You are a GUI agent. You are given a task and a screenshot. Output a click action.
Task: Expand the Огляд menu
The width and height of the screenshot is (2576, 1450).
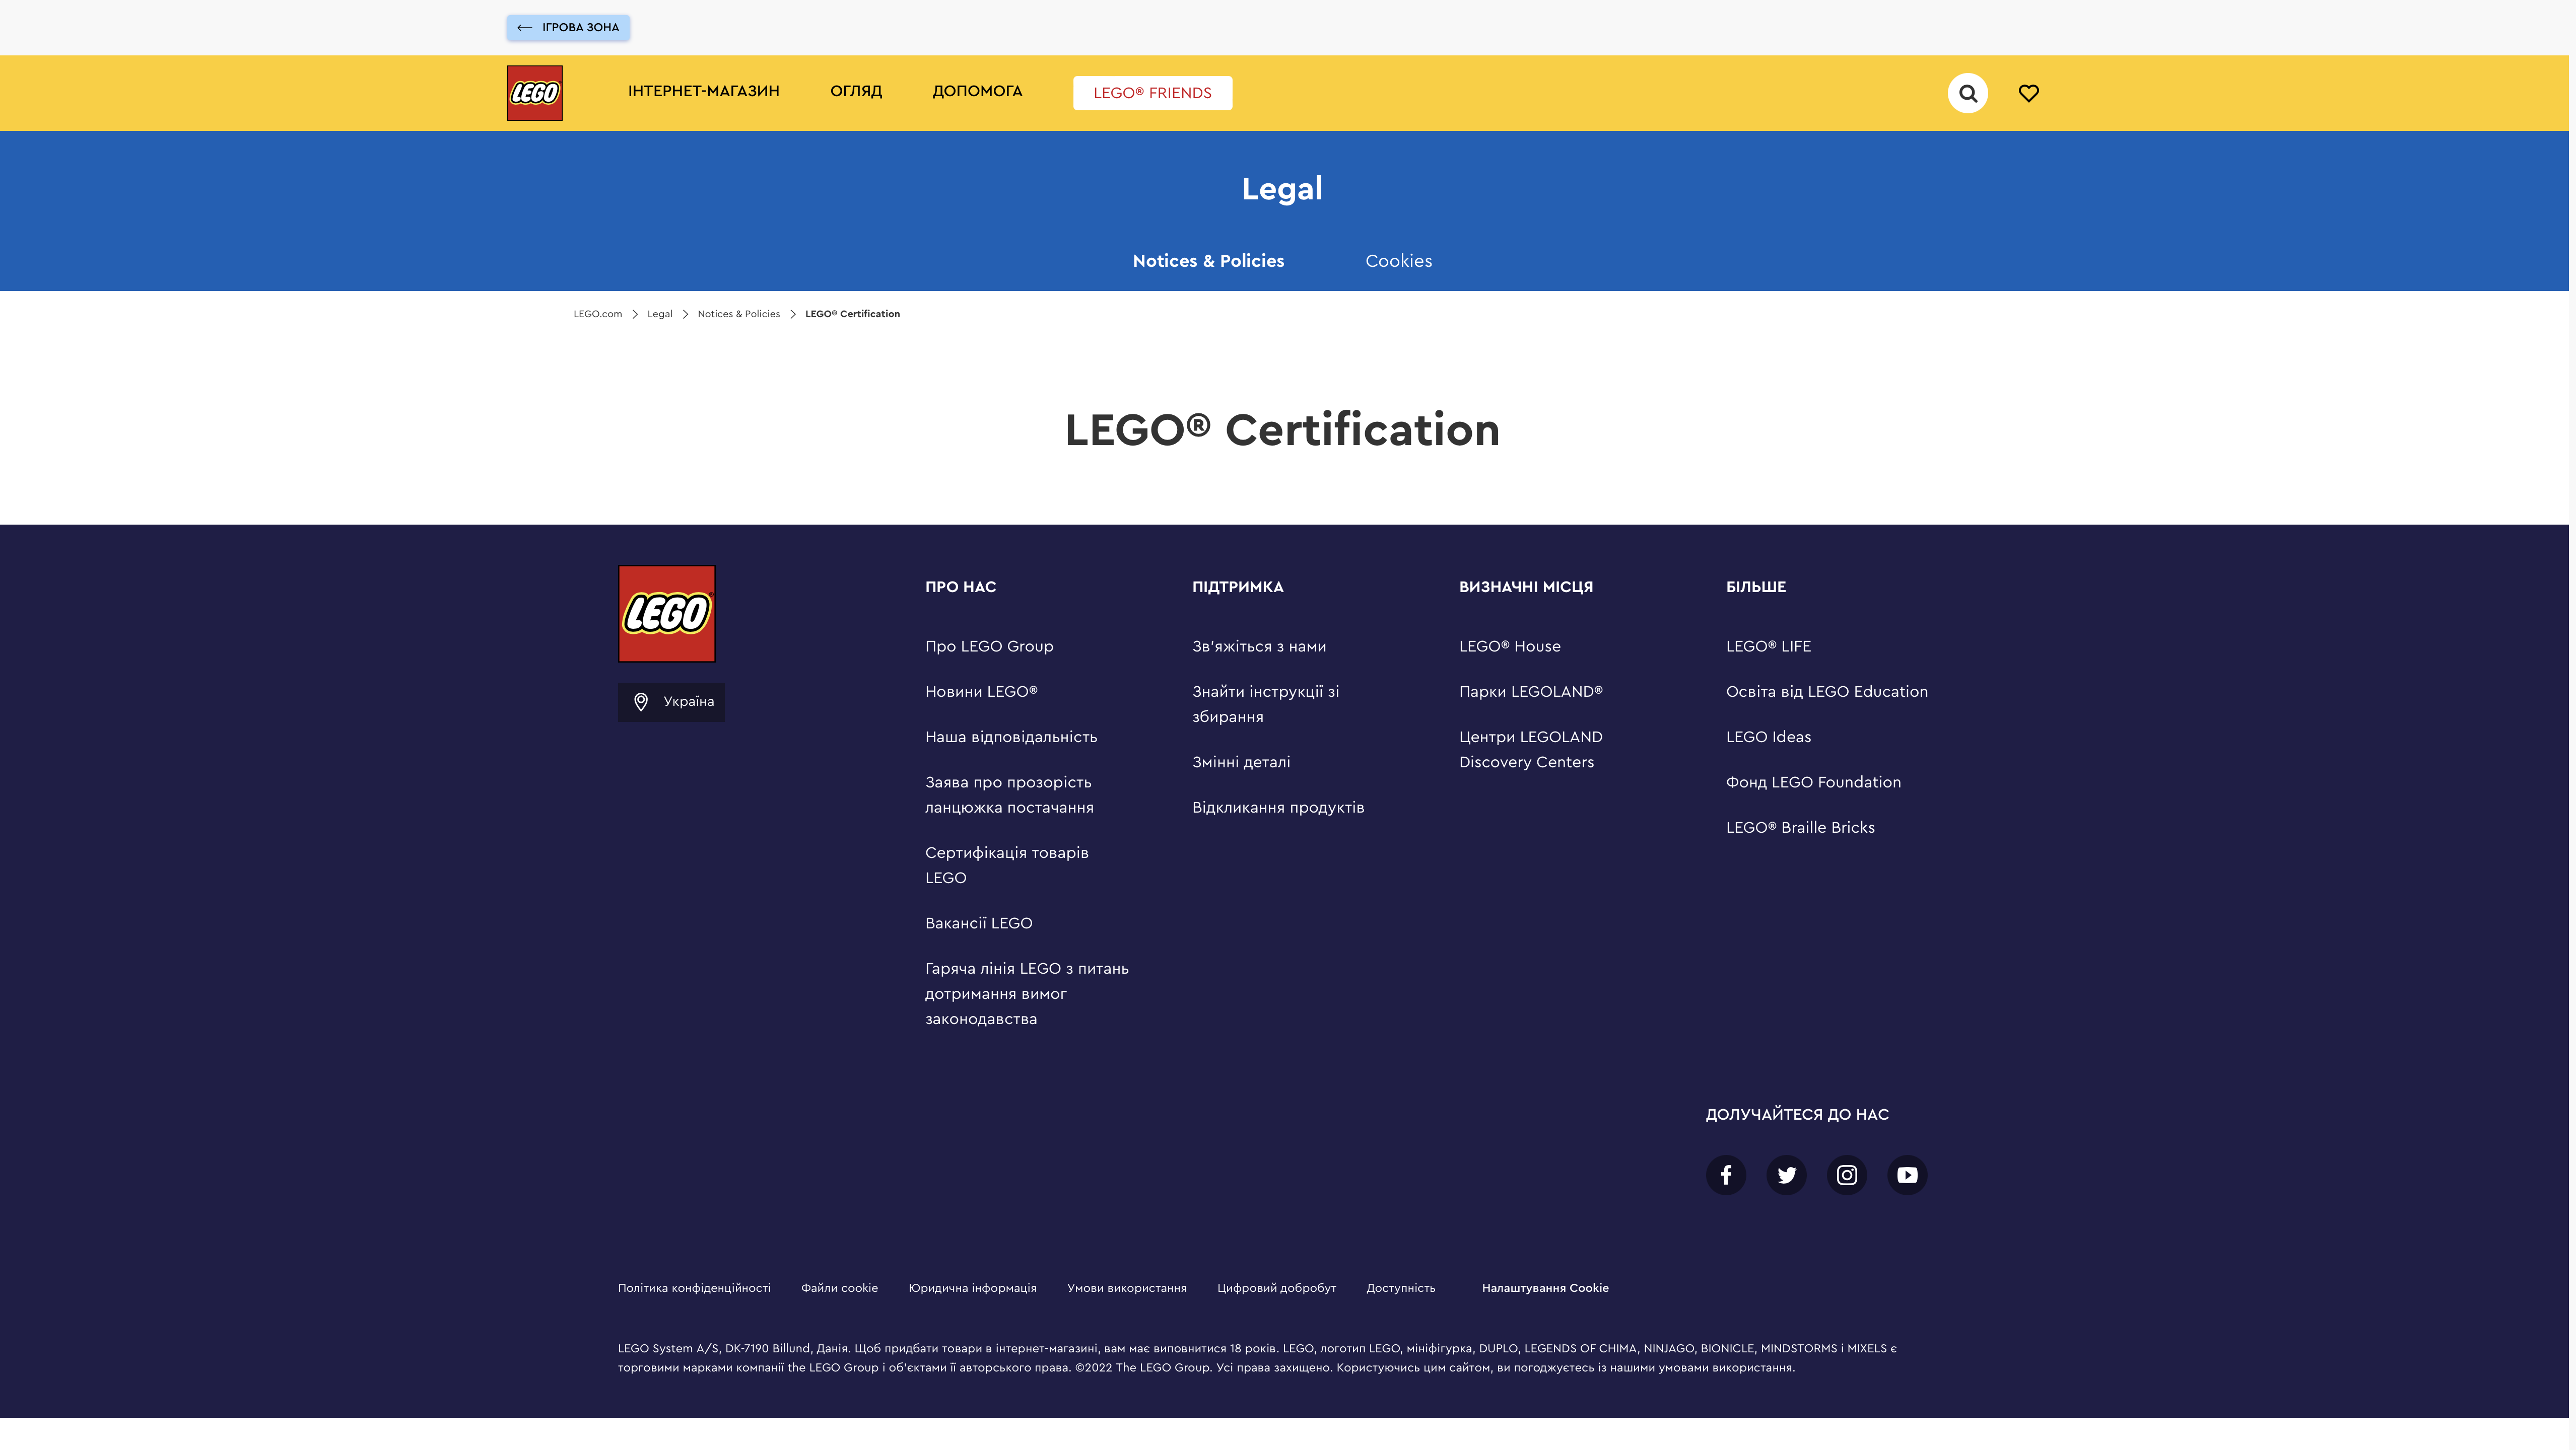(855, 91)
